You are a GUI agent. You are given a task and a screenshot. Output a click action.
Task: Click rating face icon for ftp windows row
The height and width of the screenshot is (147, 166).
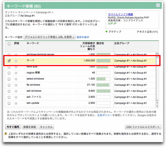[x=16, y=85]
